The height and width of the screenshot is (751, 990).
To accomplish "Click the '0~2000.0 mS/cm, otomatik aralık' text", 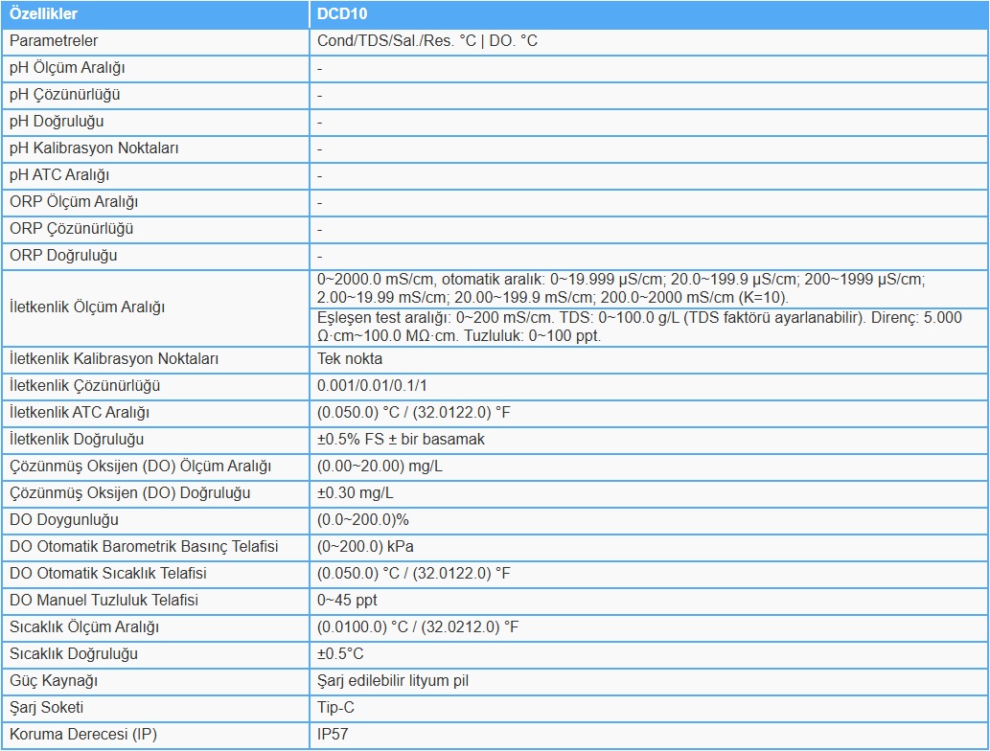I will click(x=430, y=280).
